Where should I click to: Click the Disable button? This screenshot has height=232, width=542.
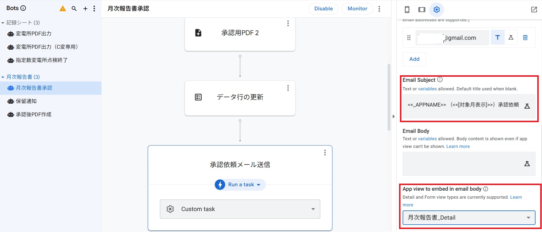(x=323, y=9)
